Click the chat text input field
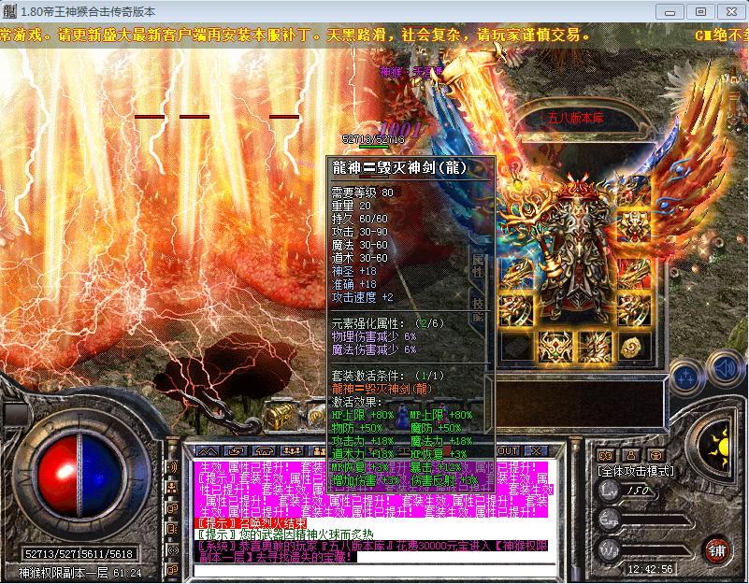 [x=375, y=571]
